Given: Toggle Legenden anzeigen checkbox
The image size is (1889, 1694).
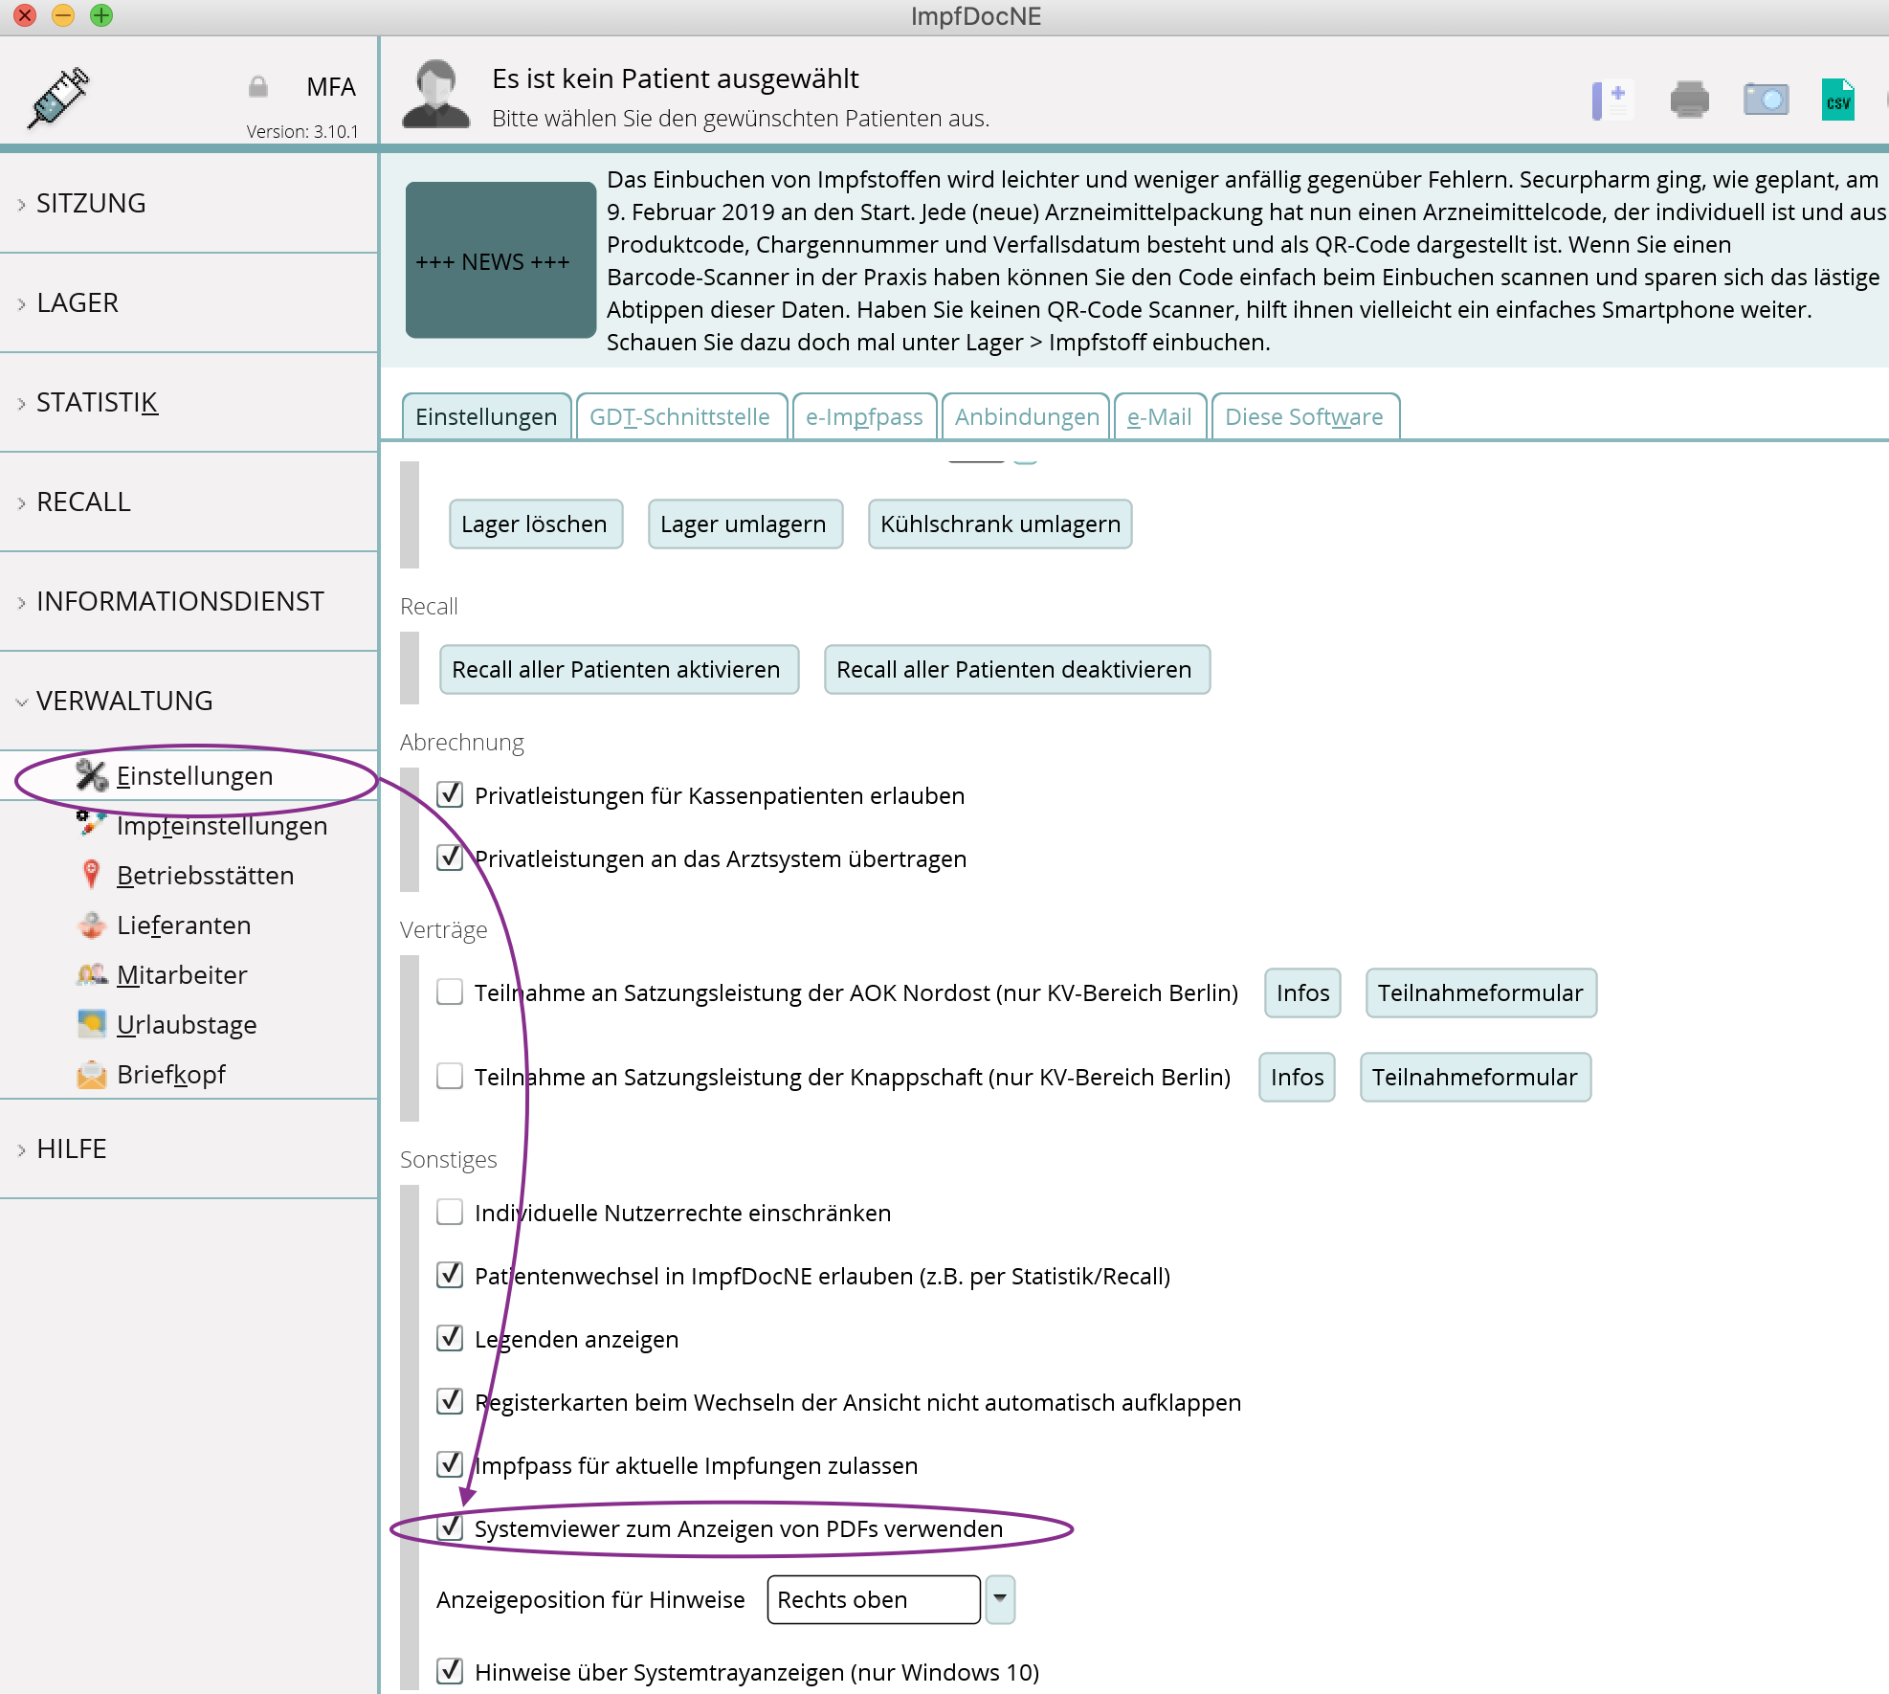Looking at the screenshot, I should 450,1338.
